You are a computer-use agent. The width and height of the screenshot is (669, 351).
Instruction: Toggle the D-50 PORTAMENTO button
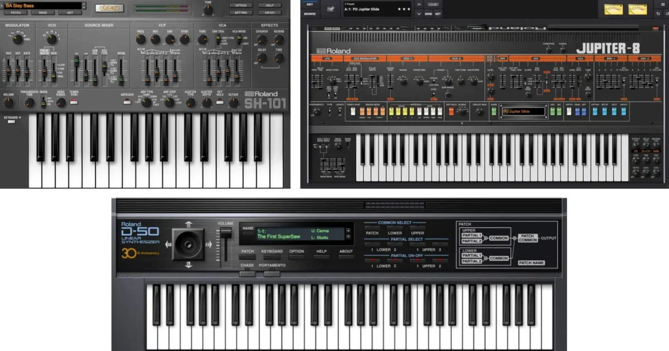pos(272,273)
